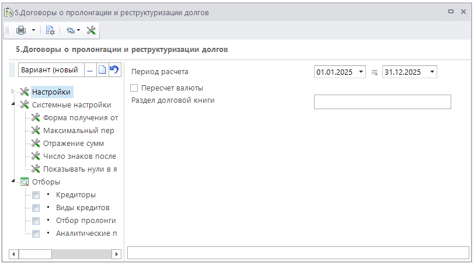Click the blue undo arrow icon
Viewport: 474px width, 265px height.
point(114,70)
